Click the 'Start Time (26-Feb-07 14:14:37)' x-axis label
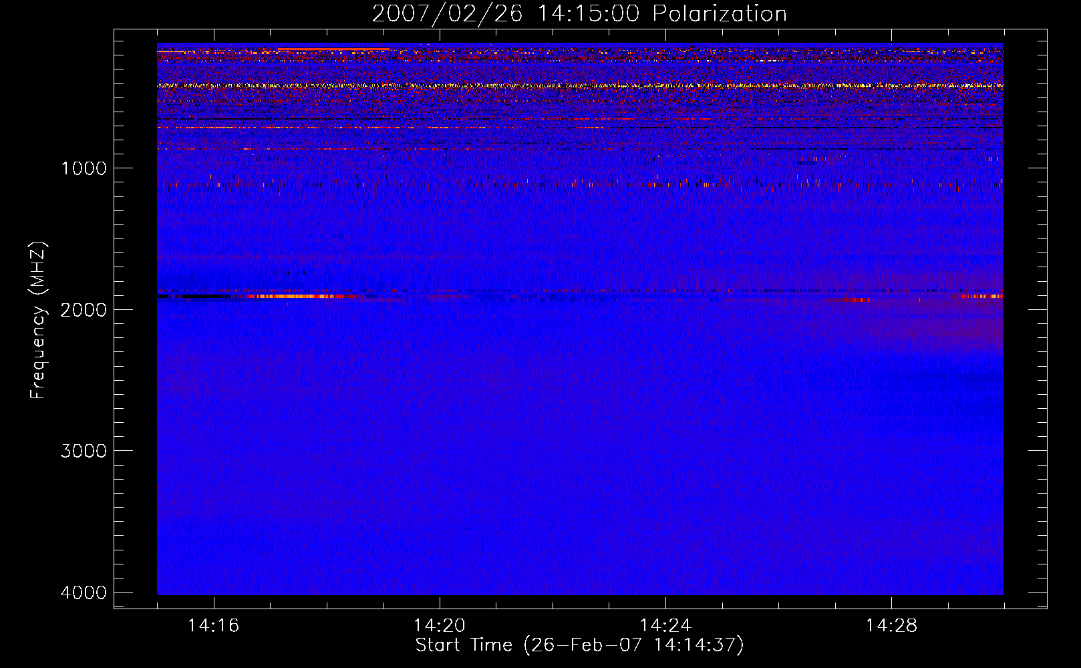Screen dimensions: 1081x668 [579, 645]
